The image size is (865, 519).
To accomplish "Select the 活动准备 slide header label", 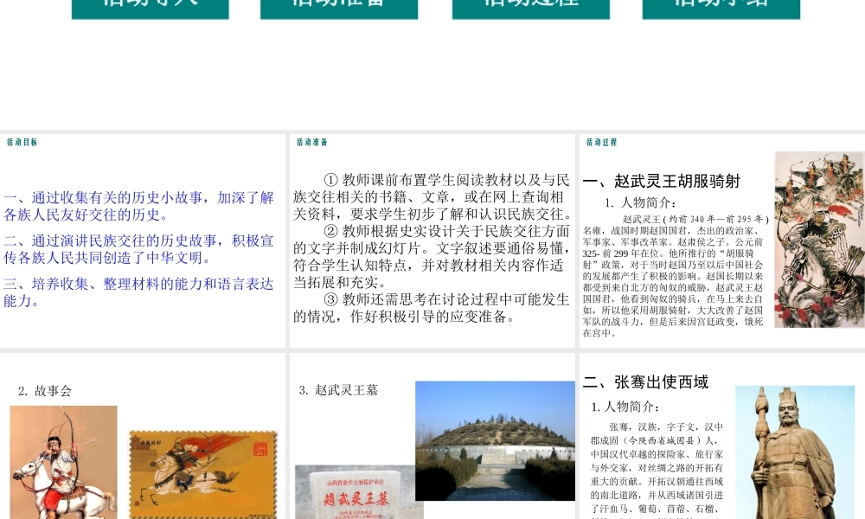I will pos(312,143).
